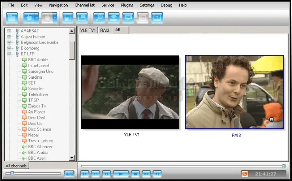Open the dropdown arrow next to forward button
This screenshot has width=292, height=181.
(x=55, y=18)
